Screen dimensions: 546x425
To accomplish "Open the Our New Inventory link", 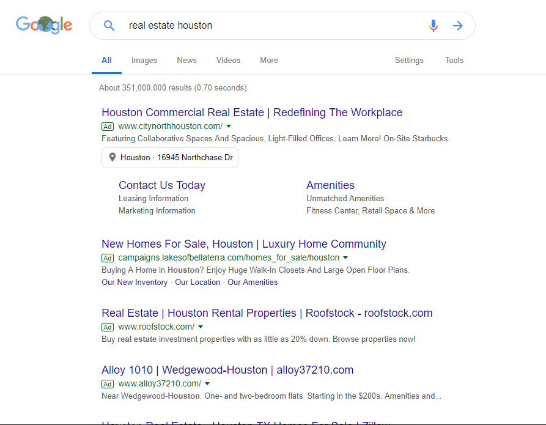I will click(135, 282).
